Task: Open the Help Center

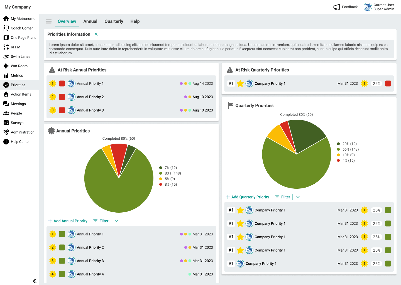Action: [x=20, y=141]
